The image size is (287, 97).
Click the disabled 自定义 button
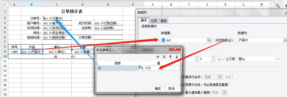pos(230,77)
